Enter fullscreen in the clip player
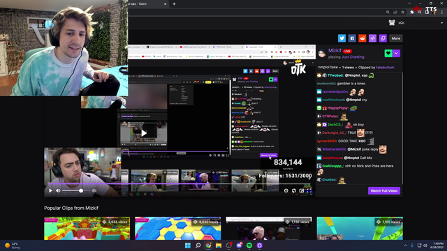The width and height of the screenshot is (447, 251). tap(309, 190)
